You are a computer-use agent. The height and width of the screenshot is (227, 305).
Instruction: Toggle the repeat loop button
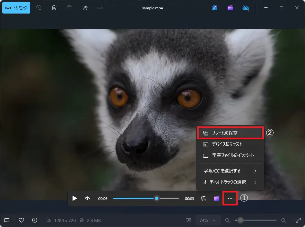point(203,198)
